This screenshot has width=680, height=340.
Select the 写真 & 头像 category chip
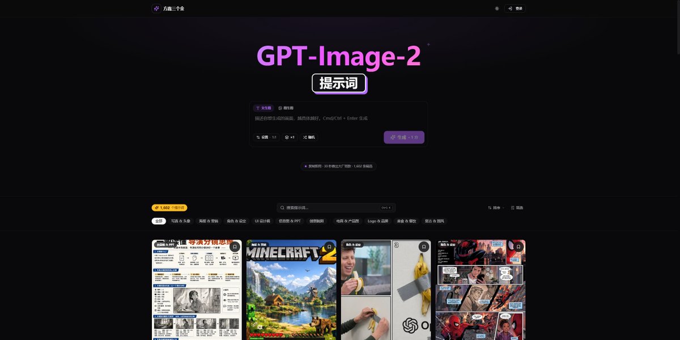click(x=181, y=221)
